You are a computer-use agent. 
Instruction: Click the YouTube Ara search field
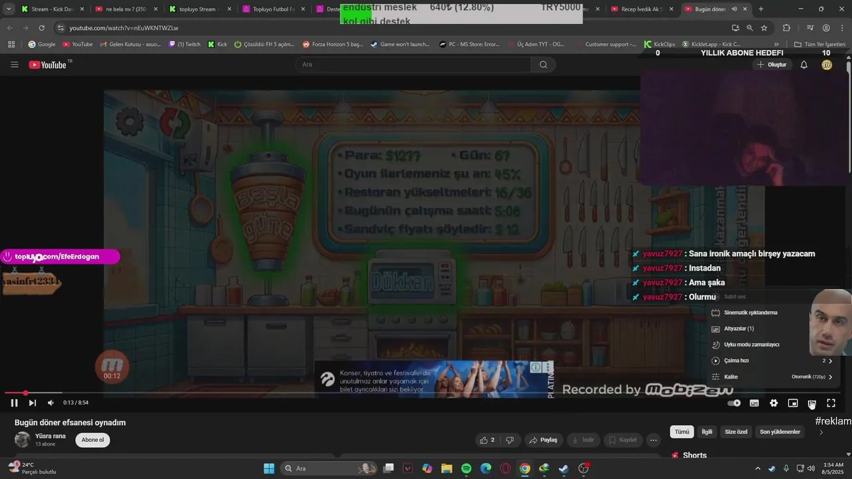pyautogui.click(x=413, y=65)
